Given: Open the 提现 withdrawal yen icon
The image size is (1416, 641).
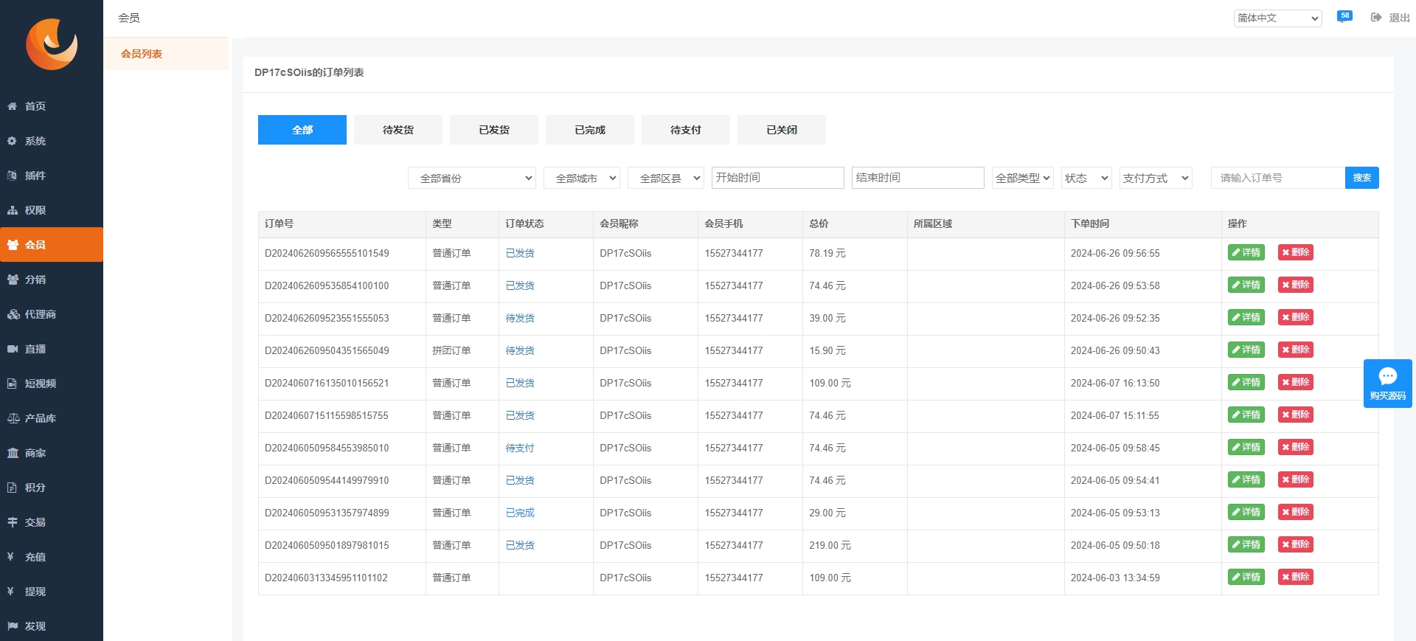Looking at the screenshot, I should coord(10,592).
